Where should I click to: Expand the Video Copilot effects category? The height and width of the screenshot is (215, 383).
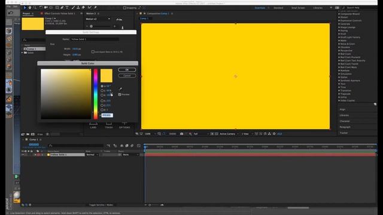339,100
